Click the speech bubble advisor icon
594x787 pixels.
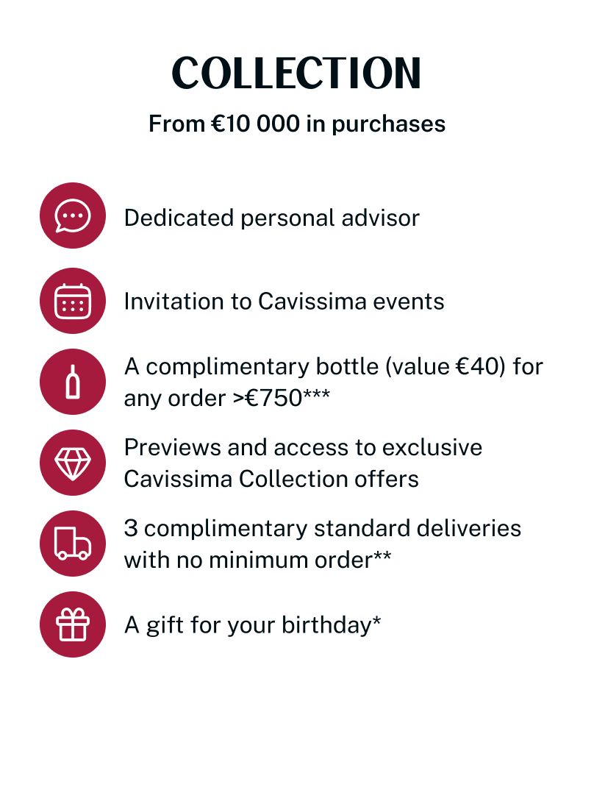(73, 216)
